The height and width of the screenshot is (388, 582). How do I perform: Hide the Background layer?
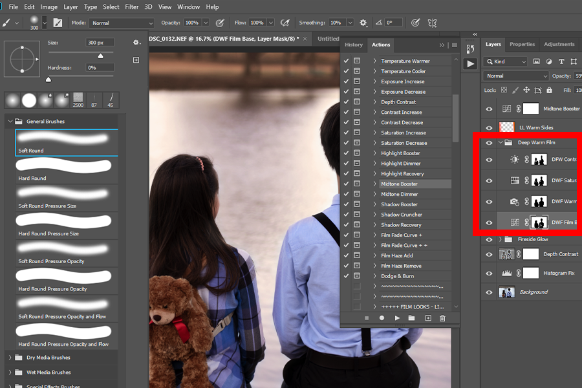coord(489,292)
